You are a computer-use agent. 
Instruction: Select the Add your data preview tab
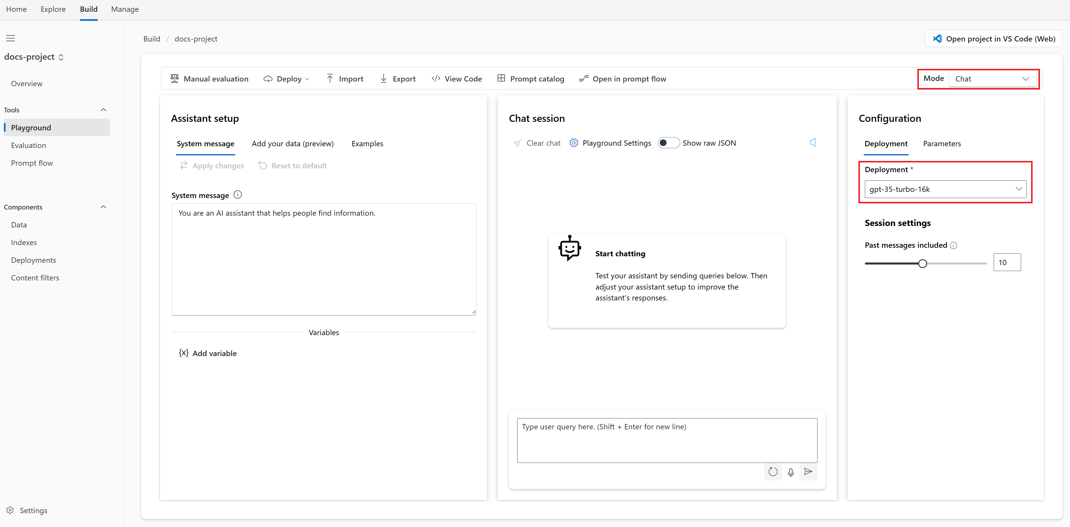[x=292, y=143]
